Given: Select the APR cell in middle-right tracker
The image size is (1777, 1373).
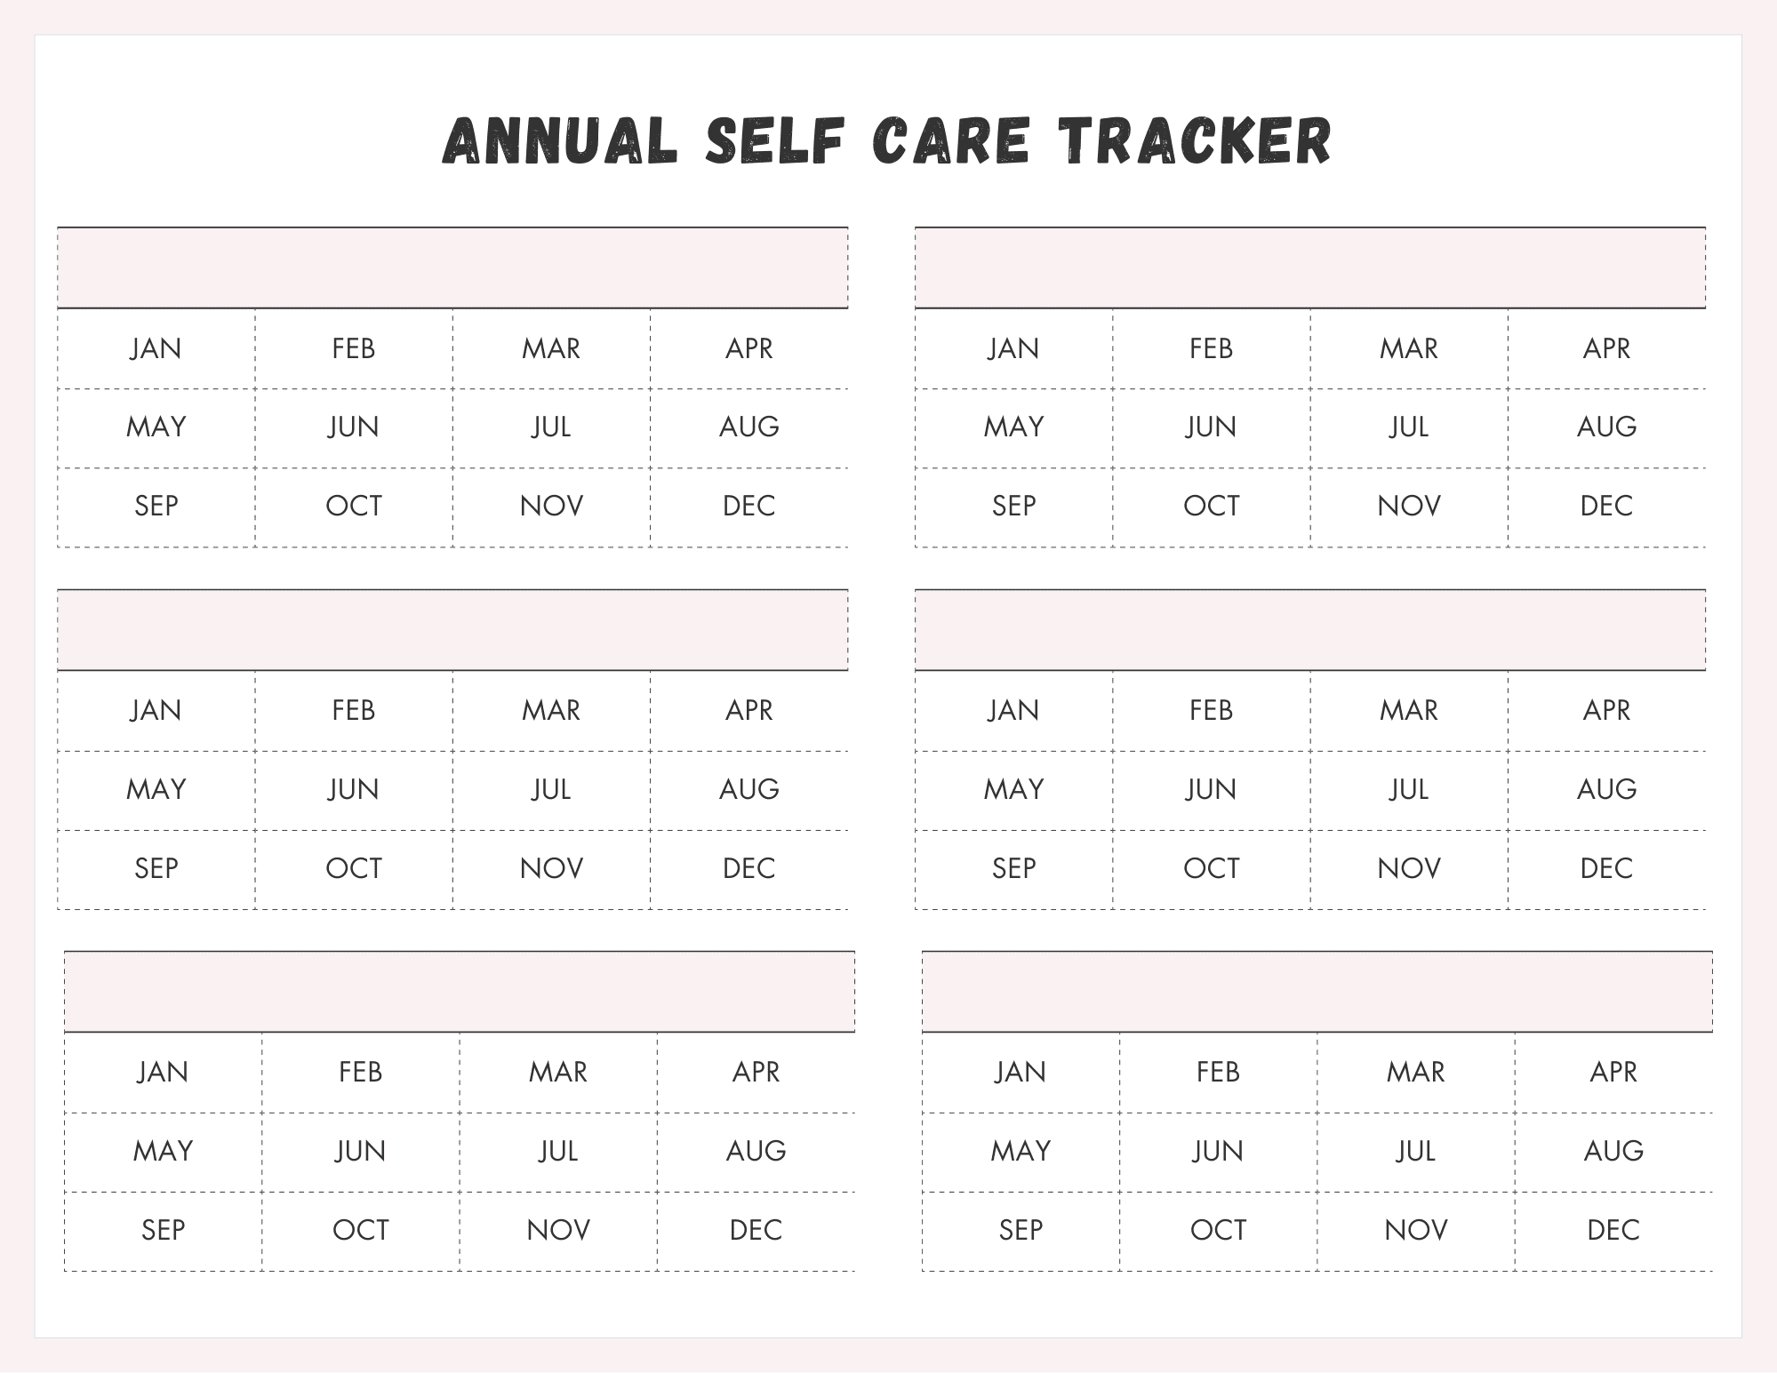Looking at the screenshot, I should pyautogui.click(x=1606, y=711).
